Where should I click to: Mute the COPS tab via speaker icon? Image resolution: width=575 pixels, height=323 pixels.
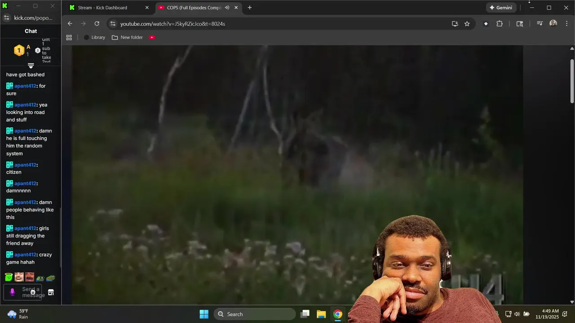pyautogui.click(x=227, y=8)
